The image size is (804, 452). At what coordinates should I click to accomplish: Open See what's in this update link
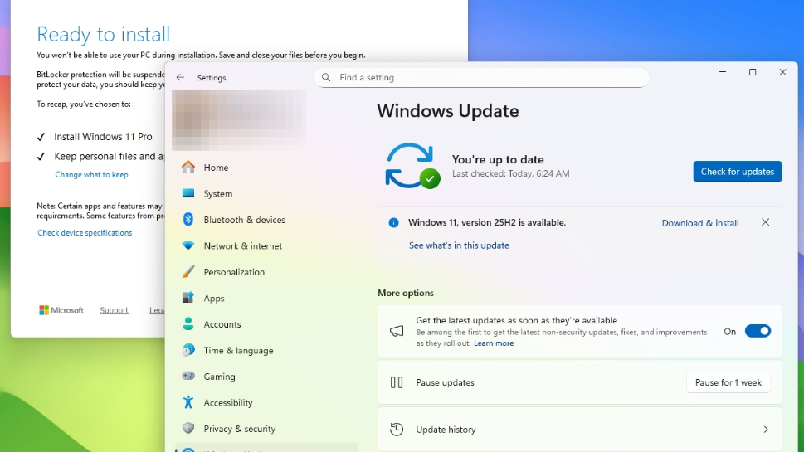click(459, 245)
